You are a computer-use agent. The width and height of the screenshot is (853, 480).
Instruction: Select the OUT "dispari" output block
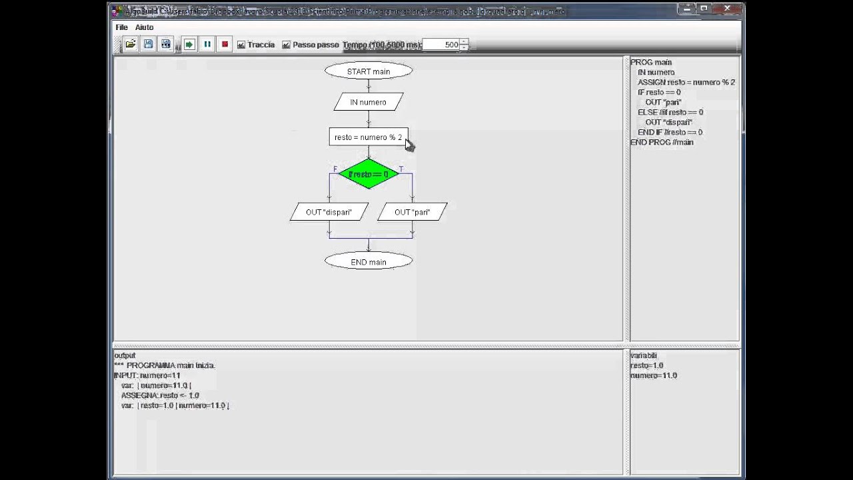click(x=329, y=212)
